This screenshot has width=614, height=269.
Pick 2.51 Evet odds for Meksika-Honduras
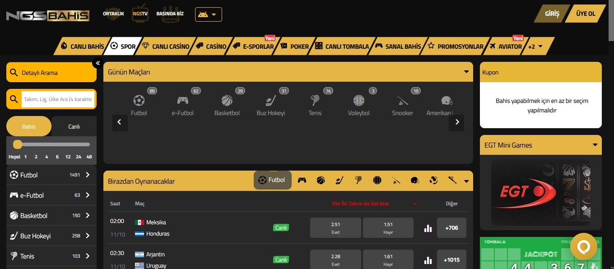pos(335,228)
